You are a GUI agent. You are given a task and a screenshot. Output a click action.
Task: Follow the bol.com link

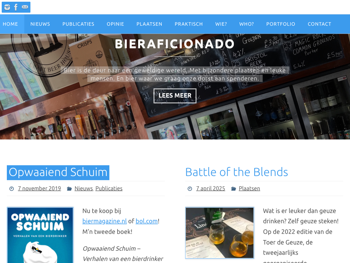[147, 221]
